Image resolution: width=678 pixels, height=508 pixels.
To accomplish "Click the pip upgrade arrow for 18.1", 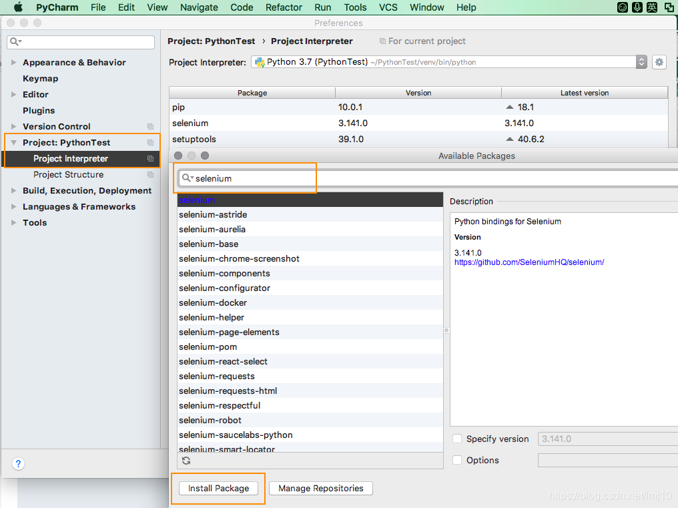I will (510, 107).
